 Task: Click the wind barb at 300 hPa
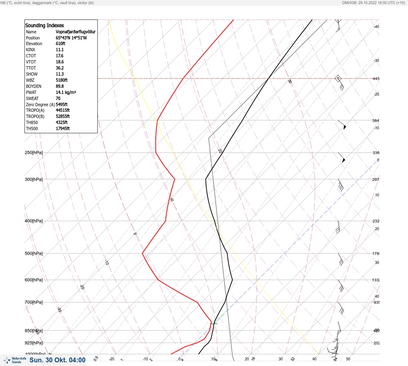pyautogui.click(x=340, y=185)
